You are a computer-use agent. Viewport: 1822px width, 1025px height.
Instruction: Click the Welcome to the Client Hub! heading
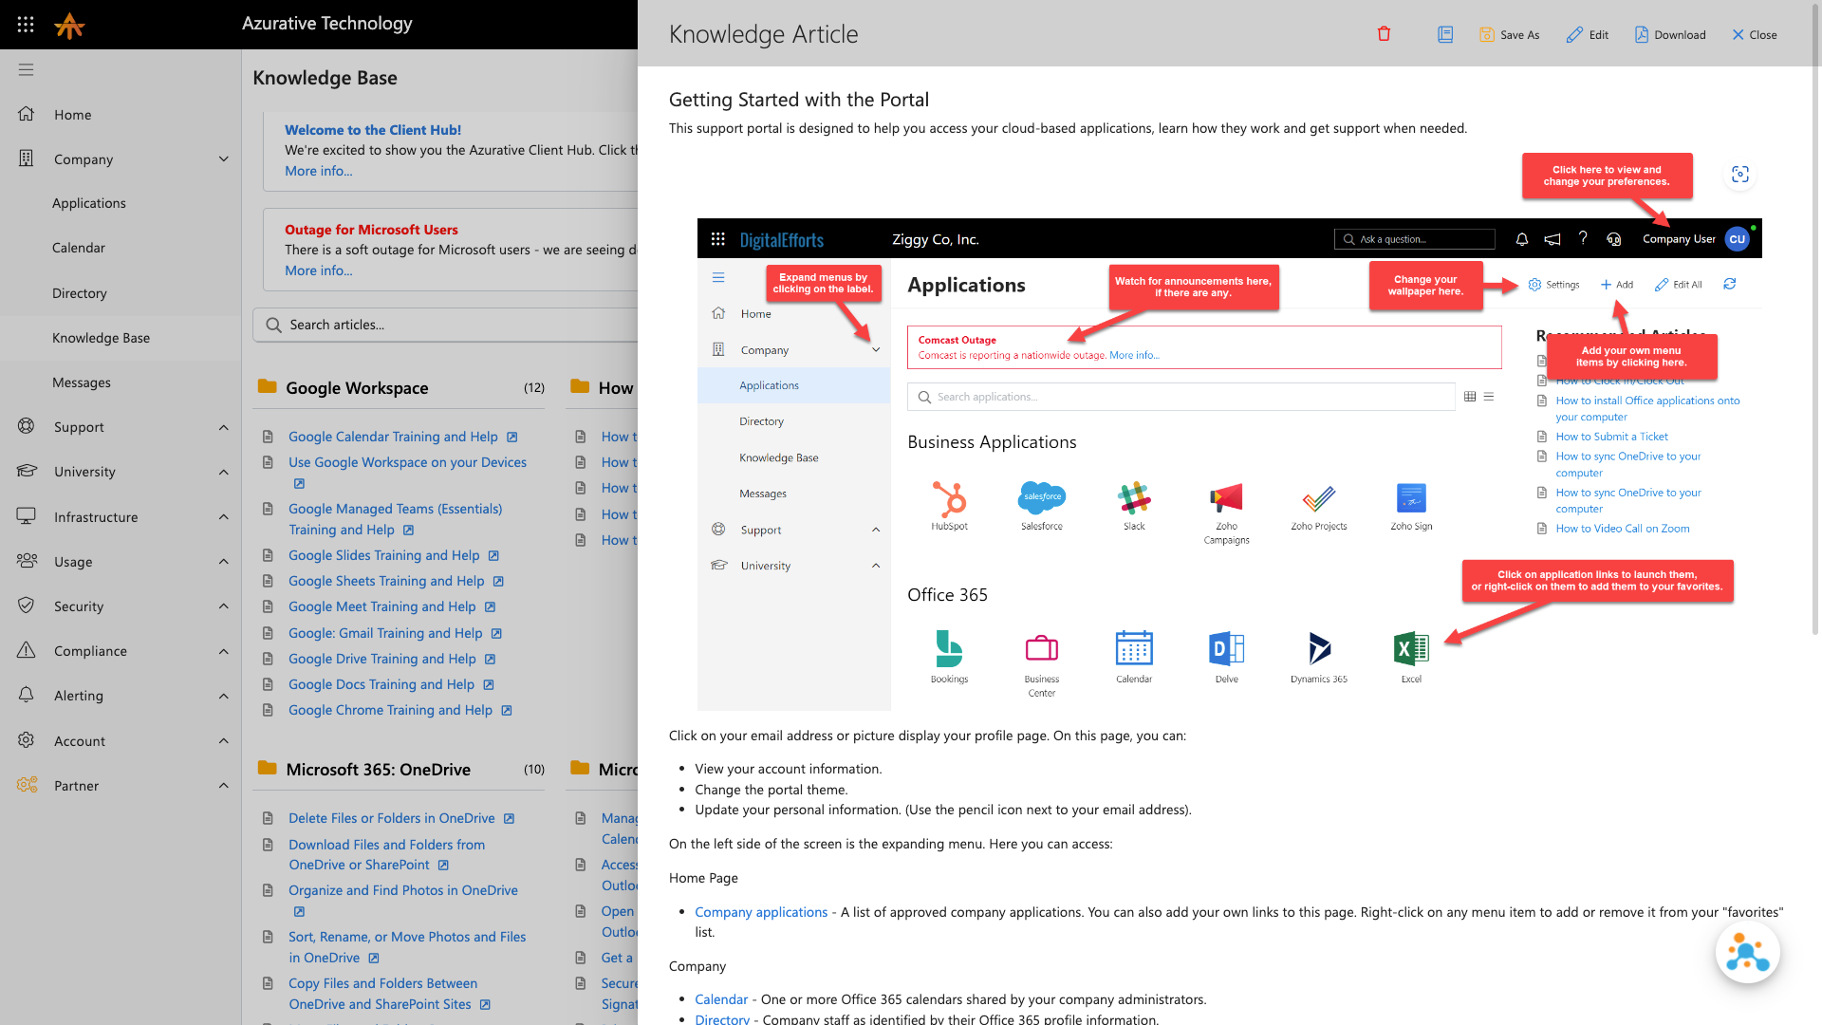(373, 130)
